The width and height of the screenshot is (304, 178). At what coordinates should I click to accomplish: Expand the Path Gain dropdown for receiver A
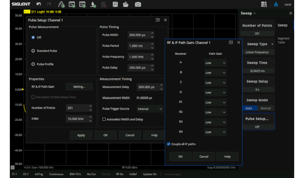[216, 63]
